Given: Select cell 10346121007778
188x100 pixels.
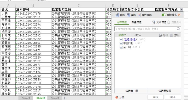Looking at the screenshot, I should coord(33,87).
